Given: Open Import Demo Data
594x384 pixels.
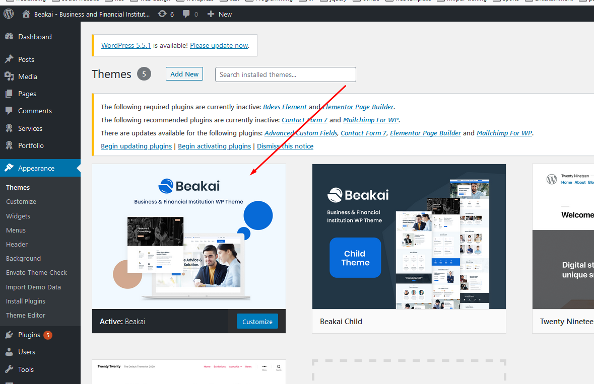Looking at the screenshot, I should point(33,287).
